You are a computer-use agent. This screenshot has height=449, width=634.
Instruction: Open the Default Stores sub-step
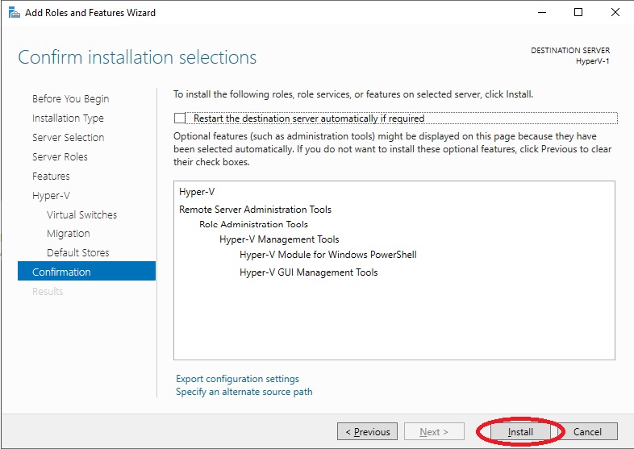pyautogui.click(x=77, y=252)
